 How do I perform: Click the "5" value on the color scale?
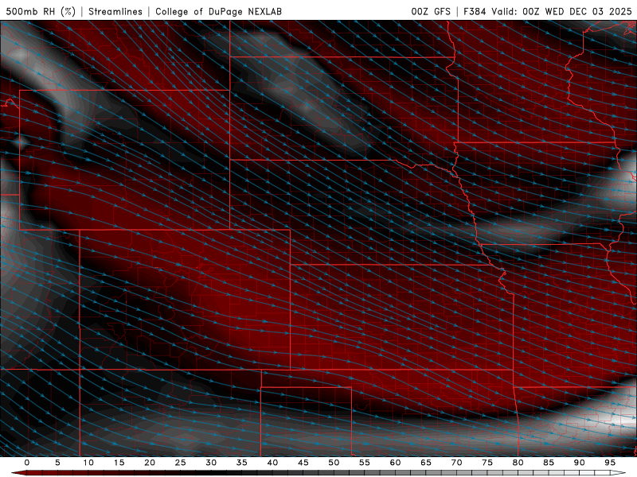[x=57, y=463]
